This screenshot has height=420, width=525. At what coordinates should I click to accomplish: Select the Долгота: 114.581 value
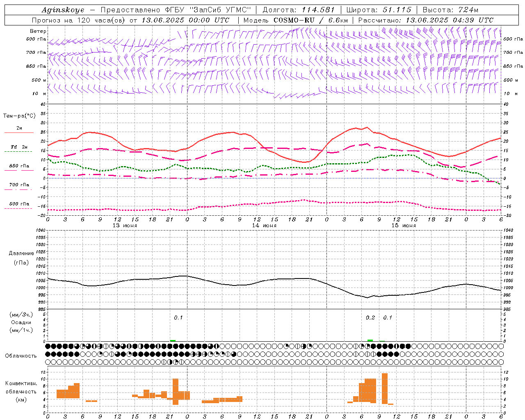click(298, 10)
